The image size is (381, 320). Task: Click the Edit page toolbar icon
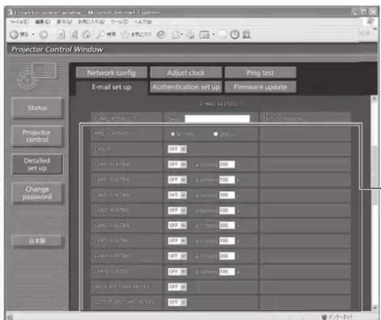pyautogui.click(x=205, y=35)
